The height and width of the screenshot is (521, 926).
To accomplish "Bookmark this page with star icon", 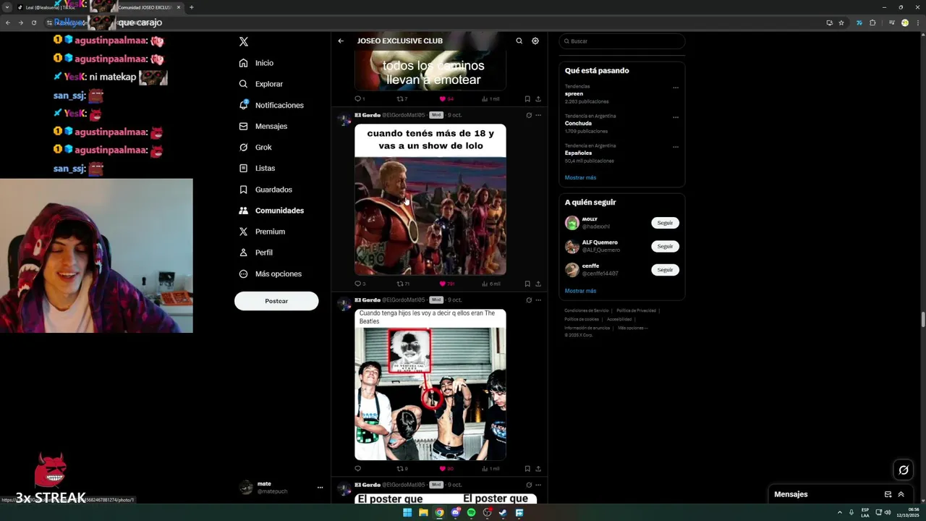I will 841,22.
